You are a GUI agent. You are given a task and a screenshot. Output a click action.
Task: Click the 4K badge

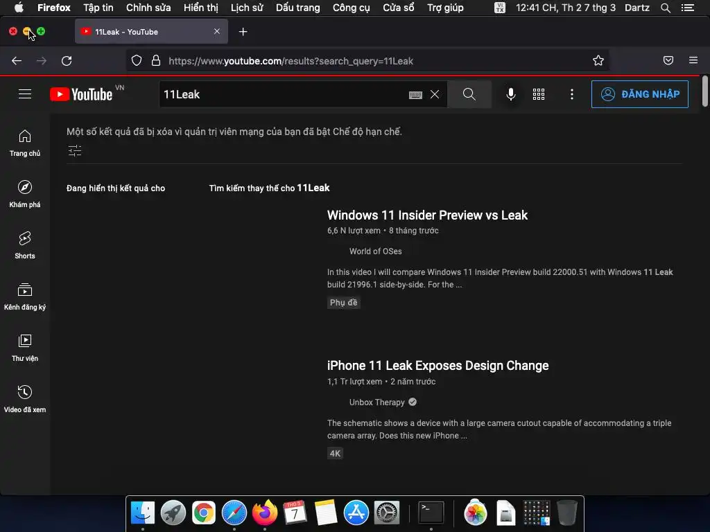pos(335,453)
